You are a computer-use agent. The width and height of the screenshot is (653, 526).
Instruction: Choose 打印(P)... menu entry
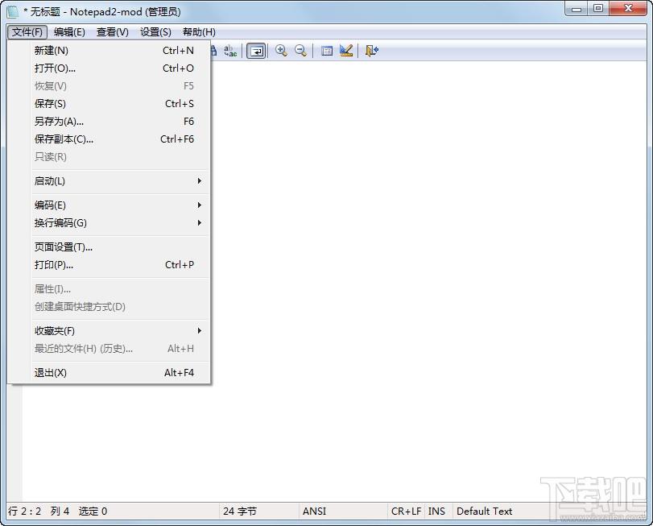[x=110, y=265]
